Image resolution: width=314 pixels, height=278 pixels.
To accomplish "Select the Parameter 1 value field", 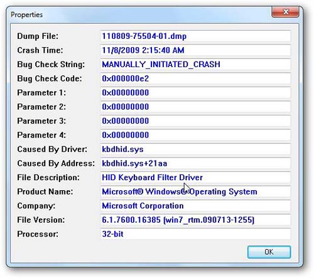I will click(195, 93).
